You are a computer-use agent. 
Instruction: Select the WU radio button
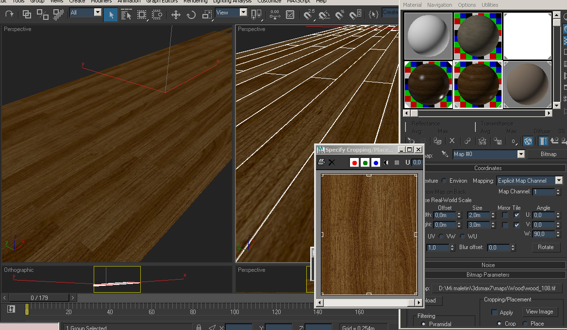(x=462, y=236)
